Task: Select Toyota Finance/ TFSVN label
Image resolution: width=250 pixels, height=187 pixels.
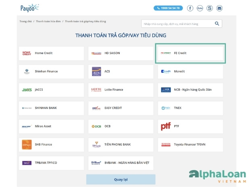Action: 190,144
